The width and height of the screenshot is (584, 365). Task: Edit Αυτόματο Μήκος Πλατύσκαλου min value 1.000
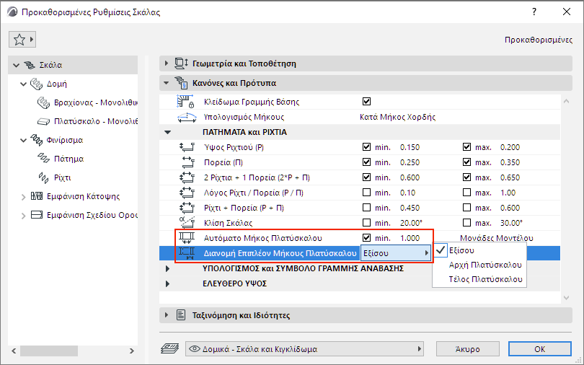[x=410, y=238]
